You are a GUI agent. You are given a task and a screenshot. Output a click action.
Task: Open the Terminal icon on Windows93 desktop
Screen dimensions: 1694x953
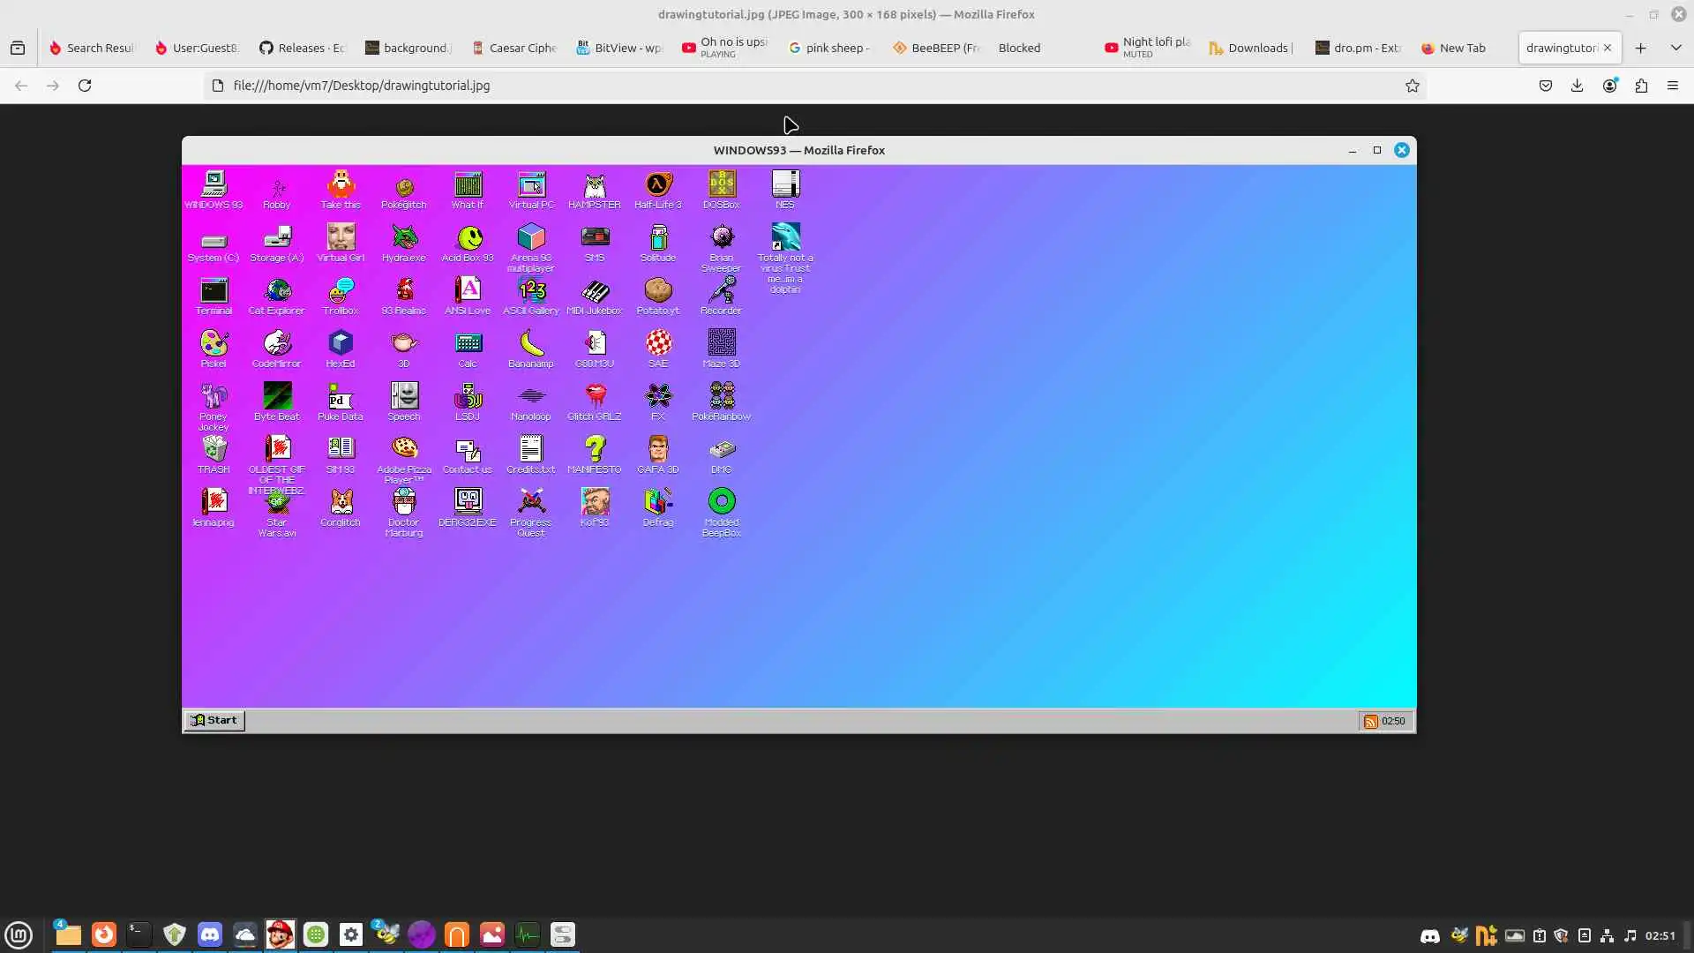click(214, 291)
